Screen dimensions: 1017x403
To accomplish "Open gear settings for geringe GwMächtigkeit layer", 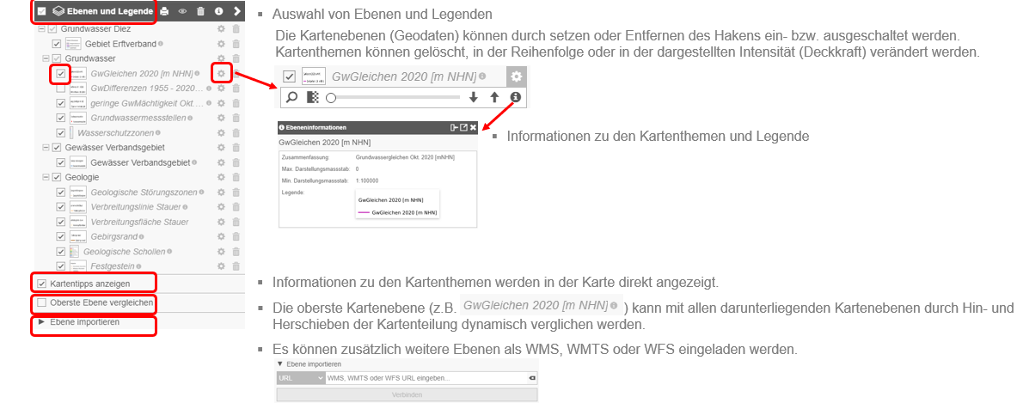I will coord(221,103).
